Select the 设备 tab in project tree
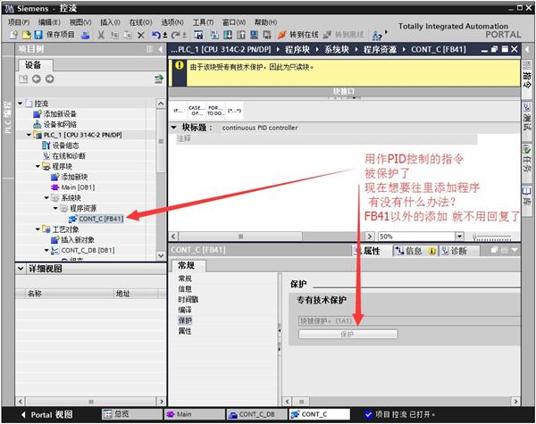 click(34, 65)
